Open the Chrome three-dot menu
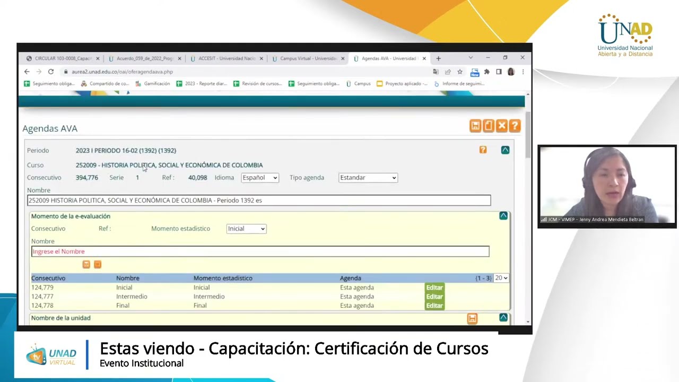679x382 pixels. tap(523, 72)
